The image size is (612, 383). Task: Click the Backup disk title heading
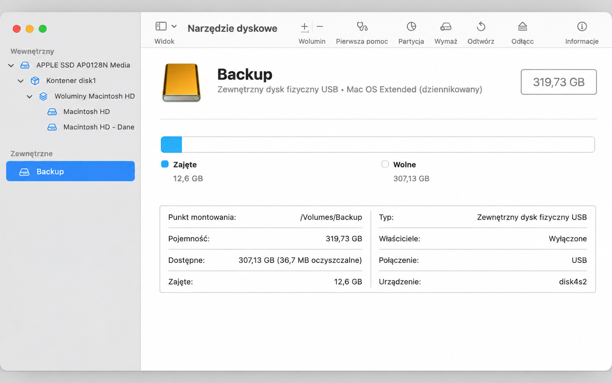click(245, 74)
